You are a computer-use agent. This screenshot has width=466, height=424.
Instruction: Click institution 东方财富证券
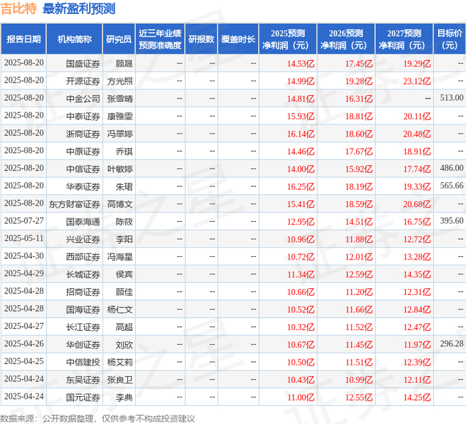click(75, 204)
